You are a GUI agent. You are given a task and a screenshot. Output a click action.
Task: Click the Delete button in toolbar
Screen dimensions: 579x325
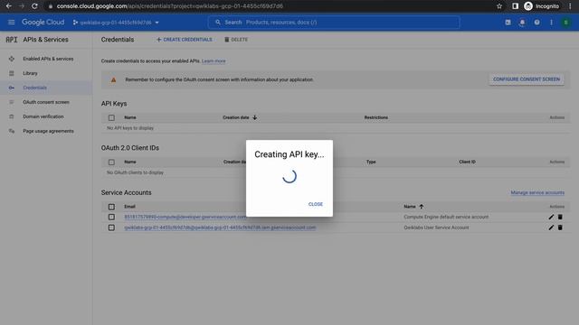[236, 40]
